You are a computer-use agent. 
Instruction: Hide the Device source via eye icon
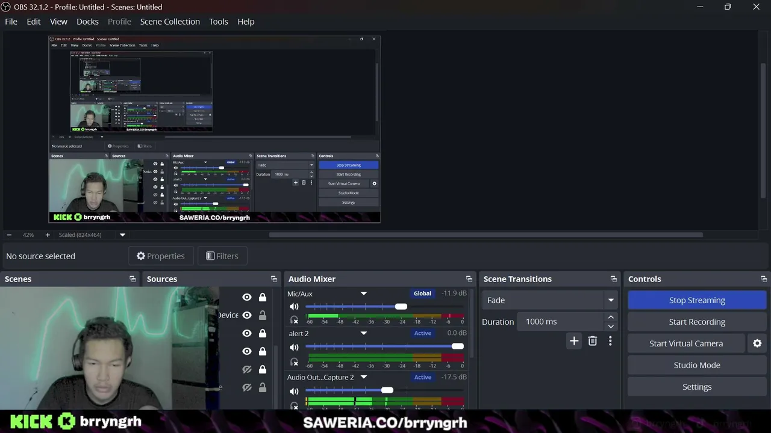click(x=247, y=315)
